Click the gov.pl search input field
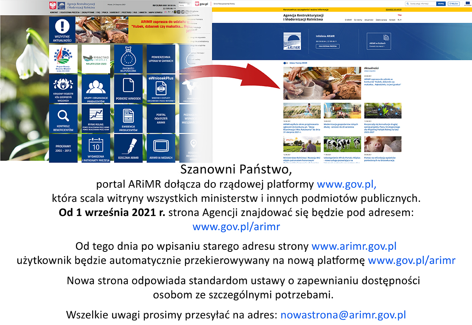This screenshot has height=325, width=472. click(x=420, y=4)
